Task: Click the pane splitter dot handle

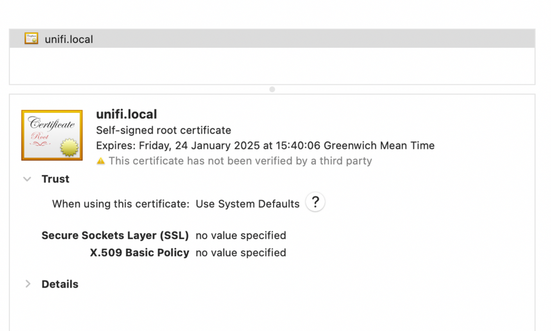Action: [272, 89]
